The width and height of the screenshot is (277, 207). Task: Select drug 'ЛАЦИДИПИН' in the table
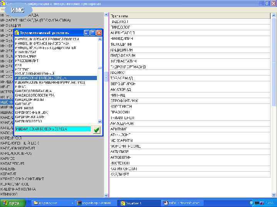tap(190, 50)
